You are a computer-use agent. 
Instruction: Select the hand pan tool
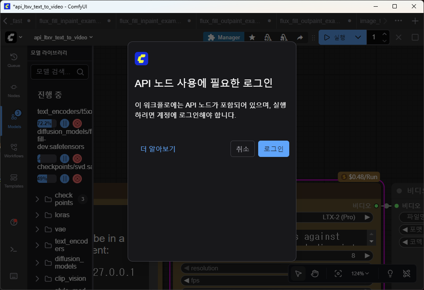point(315,273)
